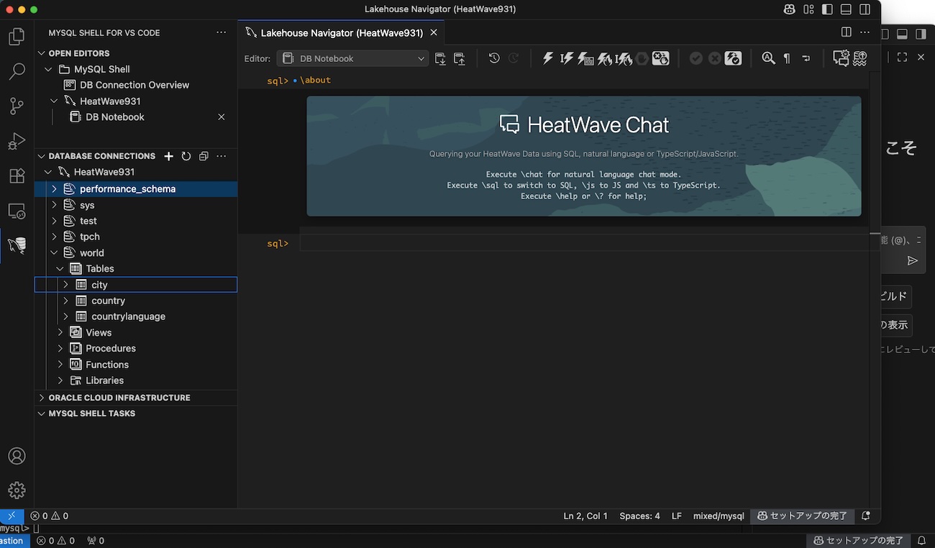The image size is (935, 548).
Task: Open the MySQL Shell for VS Code more actions menu
Action: tap(221, 32)
